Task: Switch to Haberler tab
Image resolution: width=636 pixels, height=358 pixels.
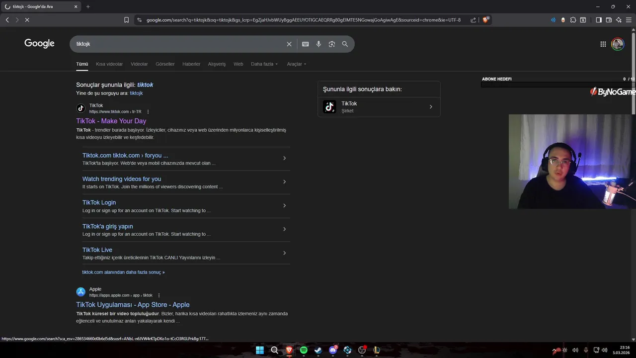Action: (191, 64)
